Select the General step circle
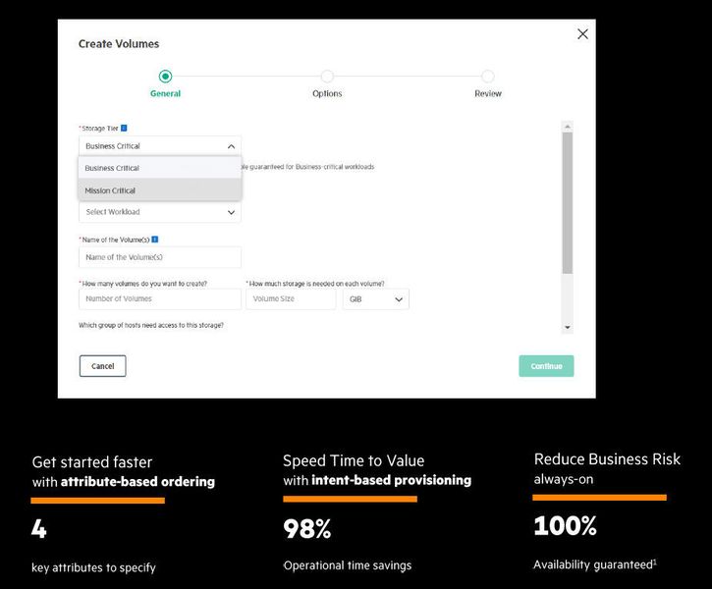Image resolution: width=712 pixels, height=589 pixels. [165, 77]
